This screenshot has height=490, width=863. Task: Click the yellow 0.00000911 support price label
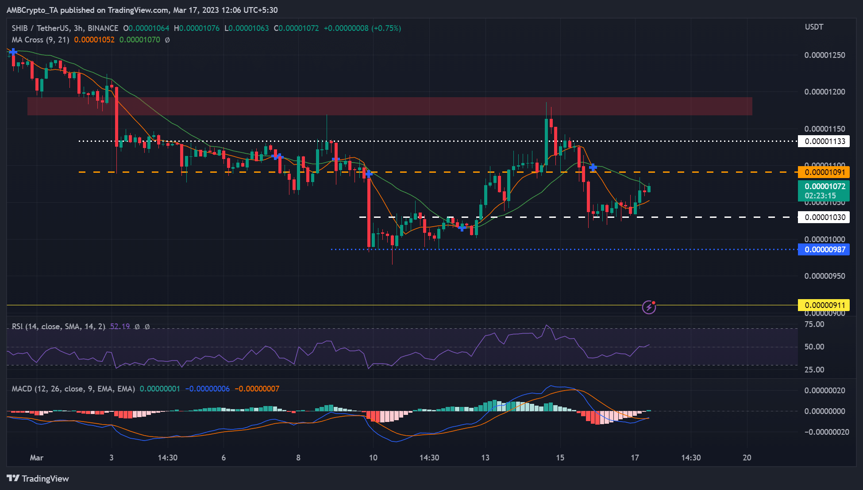[x=824, y=305]
